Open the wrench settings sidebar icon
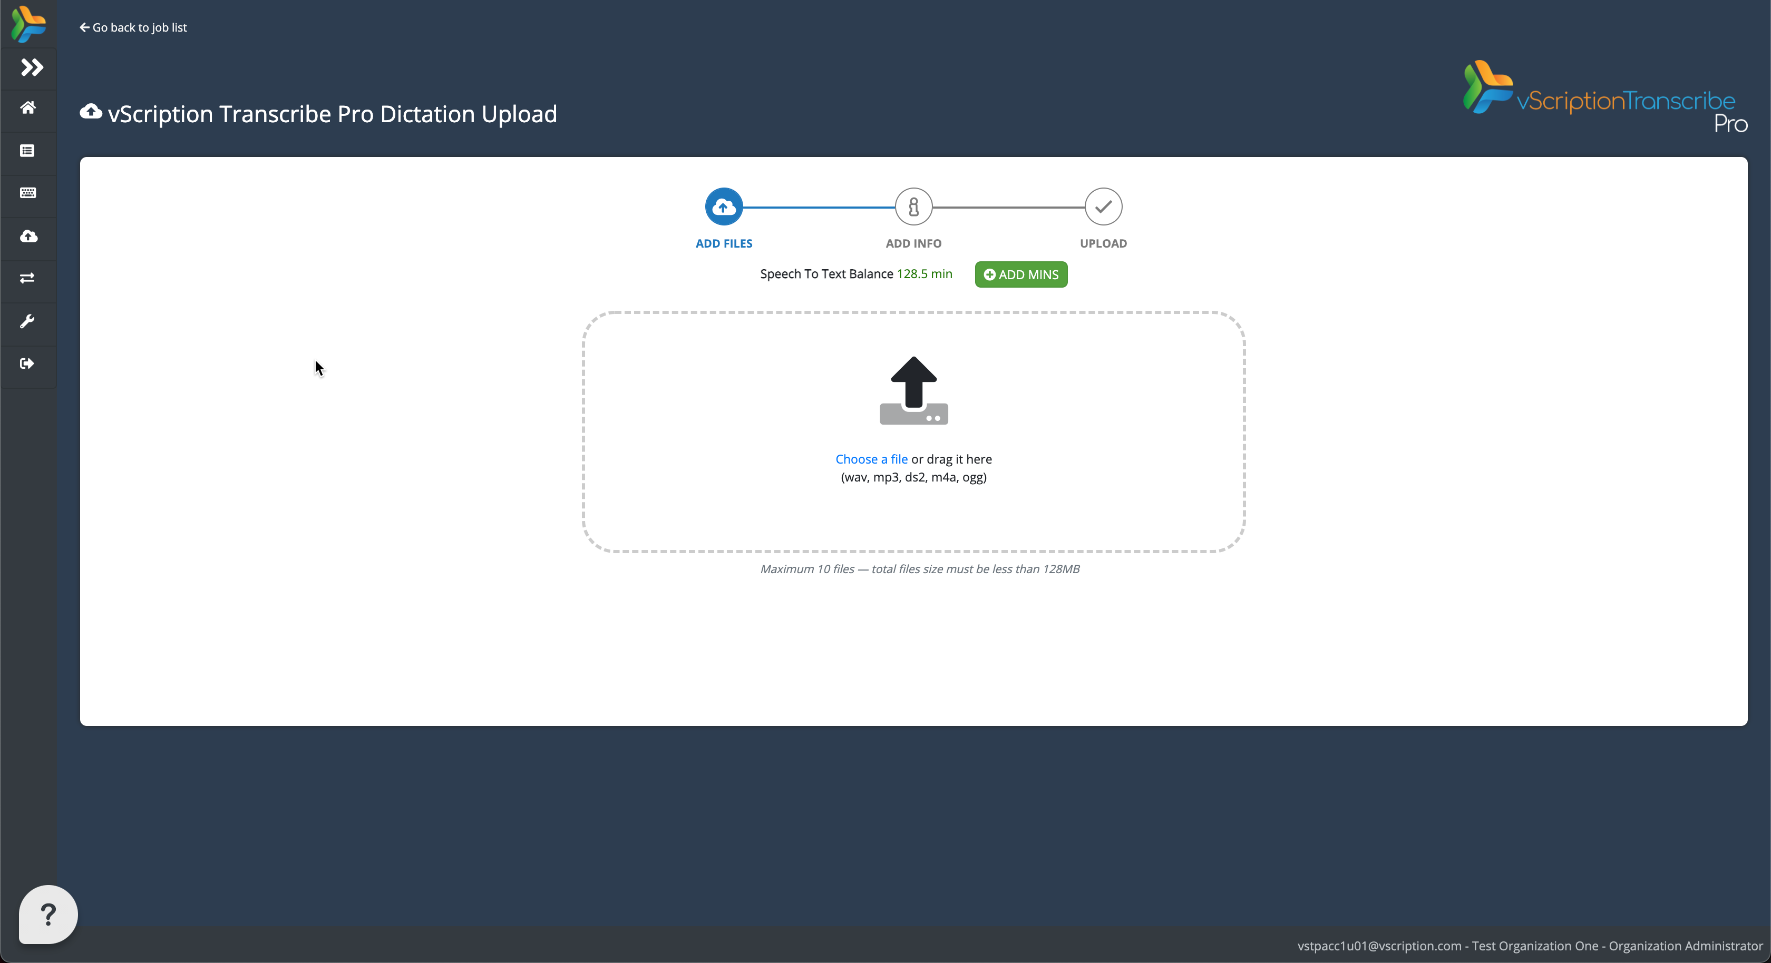Screen dimensions: 1771x963 click(28, 321)
